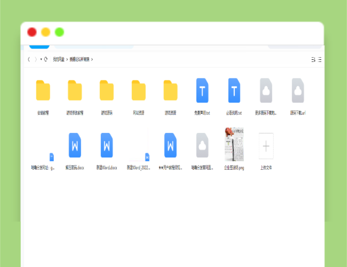
Task: Click the 企业签说明.png file name text
Action: coord(234,168)
